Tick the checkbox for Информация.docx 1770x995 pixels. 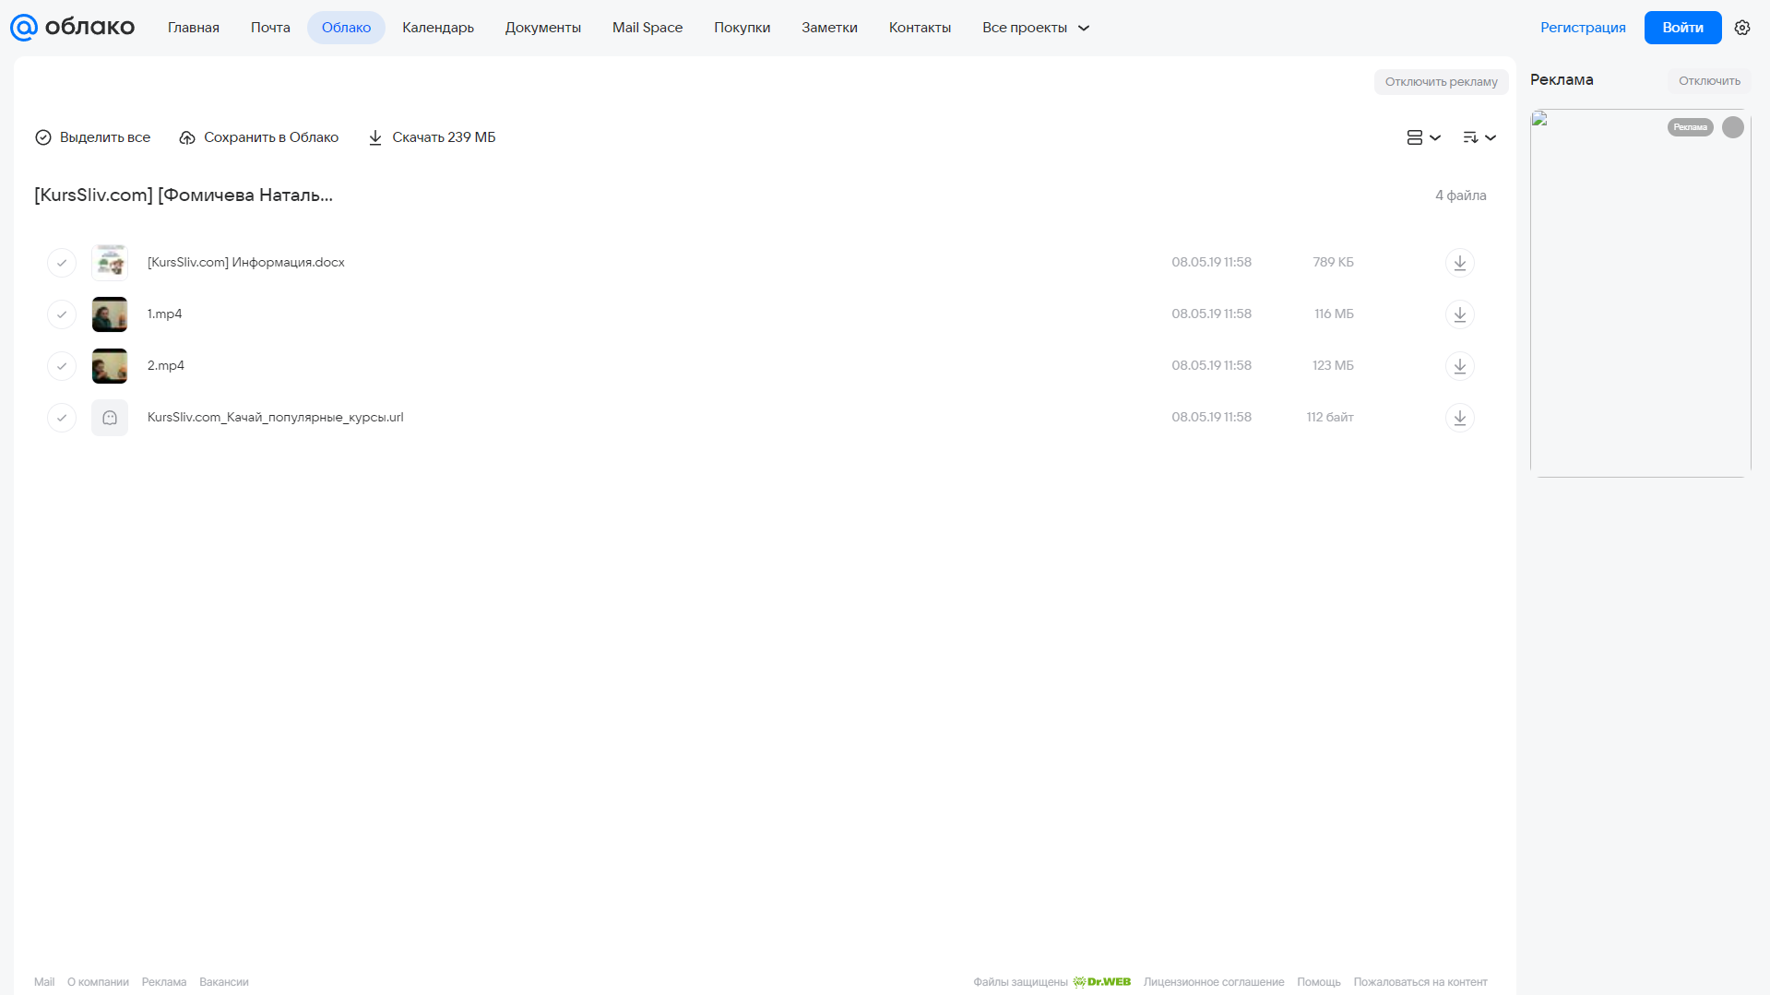coord(62,263)
